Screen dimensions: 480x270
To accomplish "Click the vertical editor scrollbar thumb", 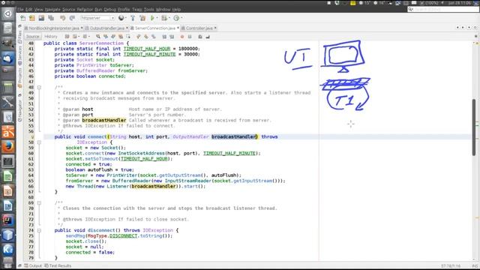I will tap(474, 127).
